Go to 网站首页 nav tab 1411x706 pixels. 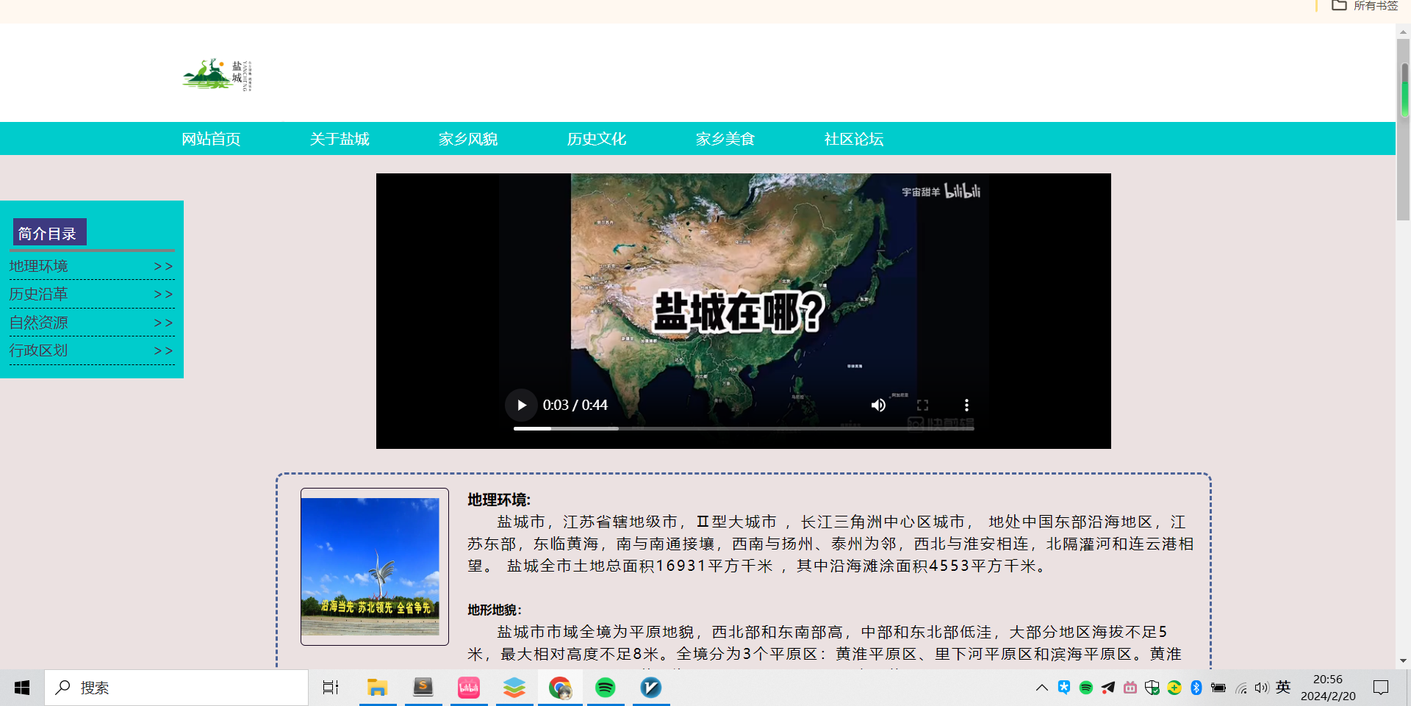(211, 139)
